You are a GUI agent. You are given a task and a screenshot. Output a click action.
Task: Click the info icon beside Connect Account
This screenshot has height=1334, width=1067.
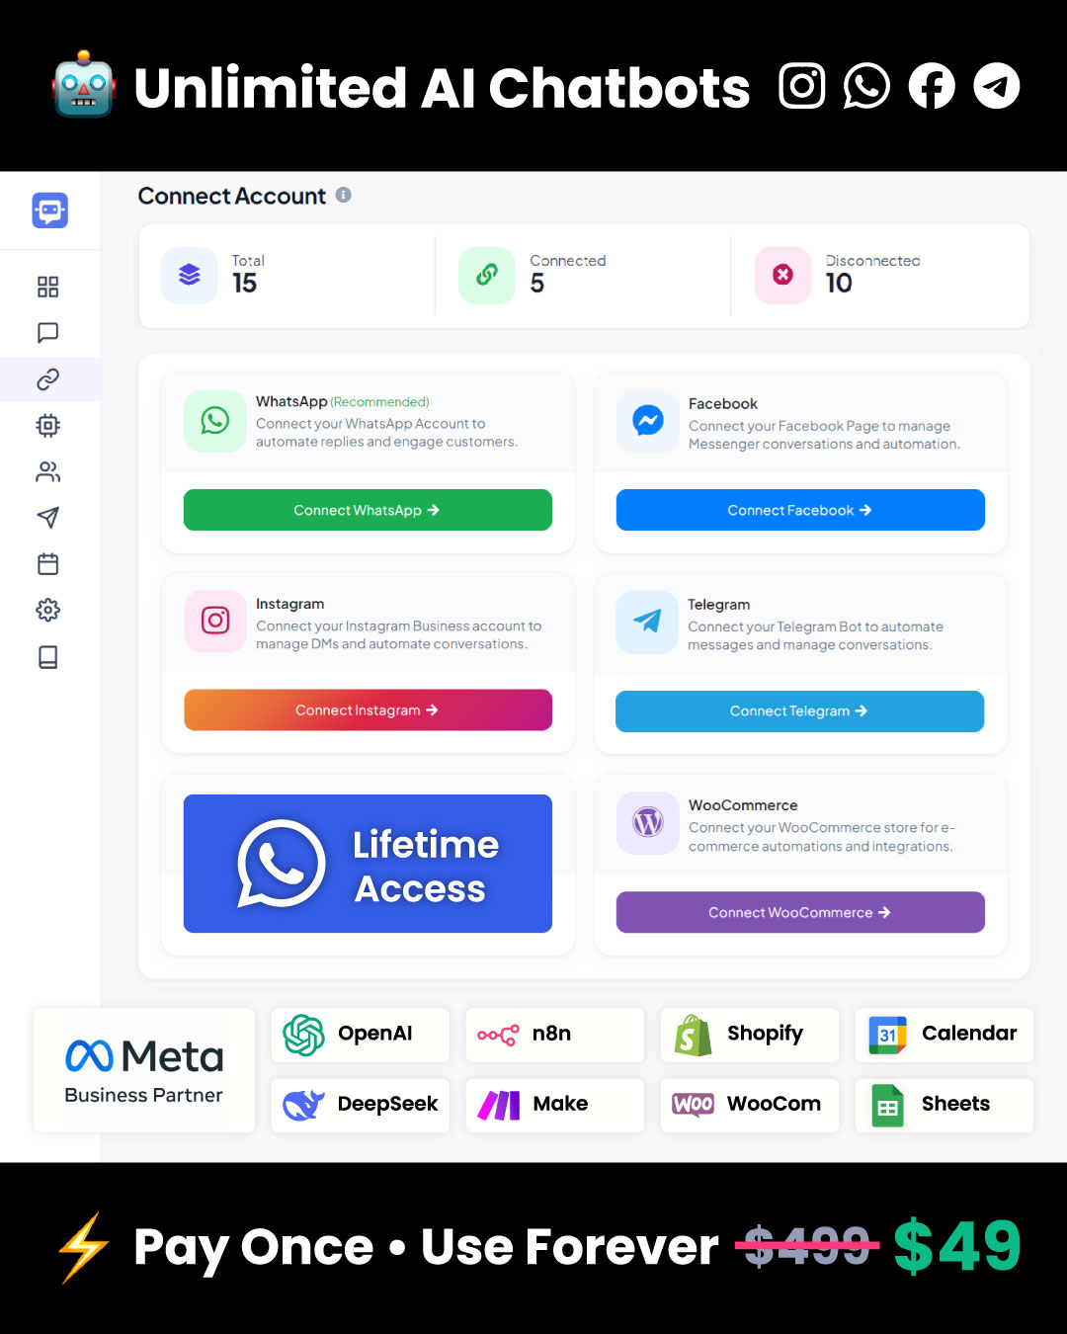pos(344,195)
